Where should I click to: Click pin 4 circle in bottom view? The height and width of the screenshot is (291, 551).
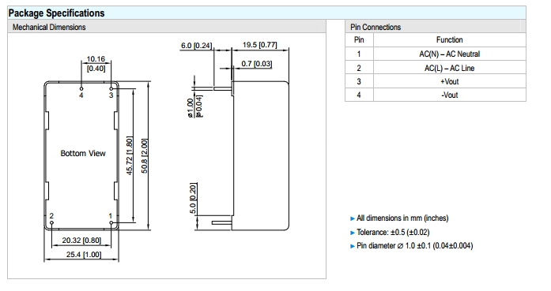(81, 89)
